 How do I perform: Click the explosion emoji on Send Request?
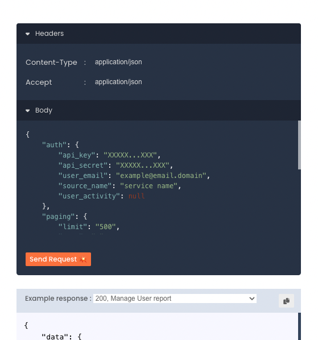[x=83, y=259]
